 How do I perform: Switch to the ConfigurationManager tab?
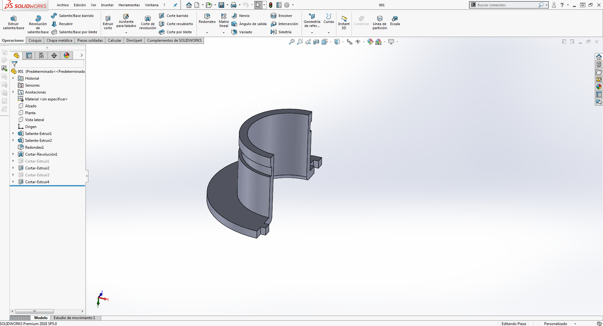41,56
